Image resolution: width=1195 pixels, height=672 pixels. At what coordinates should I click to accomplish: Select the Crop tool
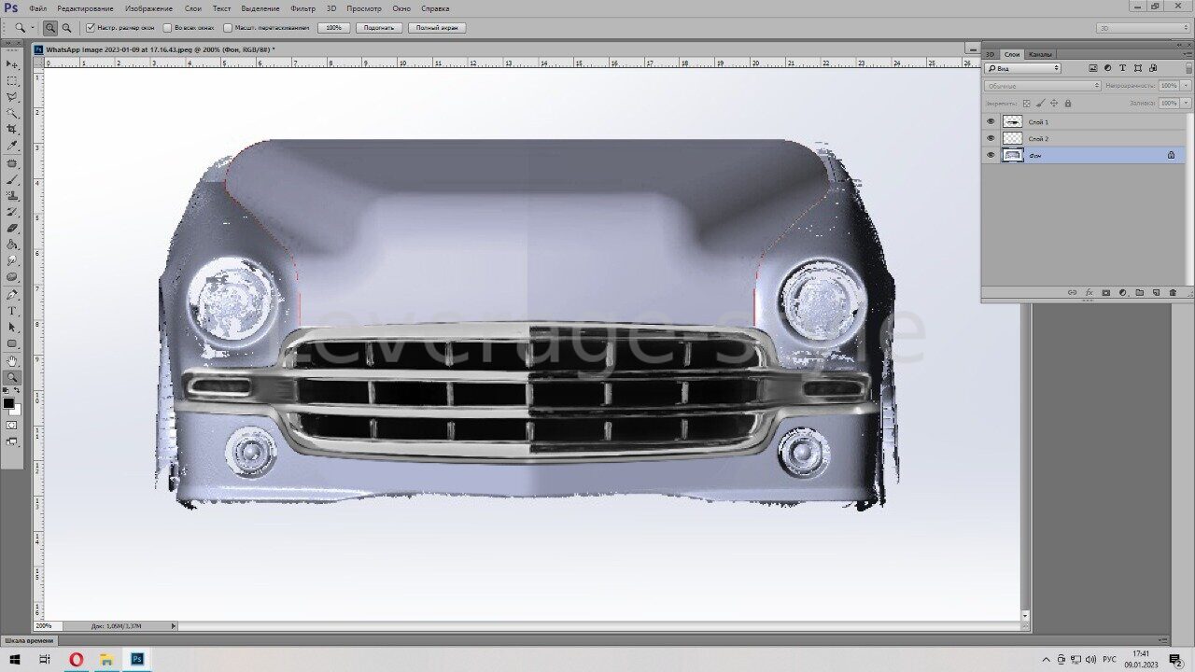tap(12, 130)
